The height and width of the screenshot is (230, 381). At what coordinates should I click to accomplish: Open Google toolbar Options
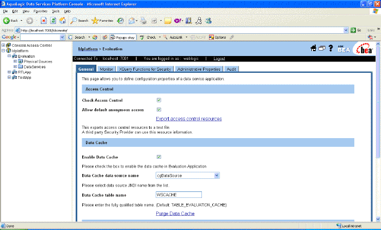tap(218, 38)
